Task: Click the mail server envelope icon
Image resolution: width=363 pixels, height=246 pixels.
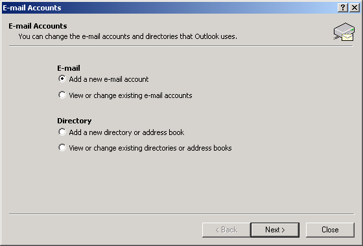Action: [x=344, y=32]
